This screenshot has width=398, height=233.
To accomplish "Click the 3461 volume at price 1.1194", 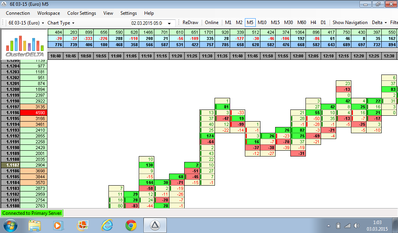I will click(x=33, y=124).
